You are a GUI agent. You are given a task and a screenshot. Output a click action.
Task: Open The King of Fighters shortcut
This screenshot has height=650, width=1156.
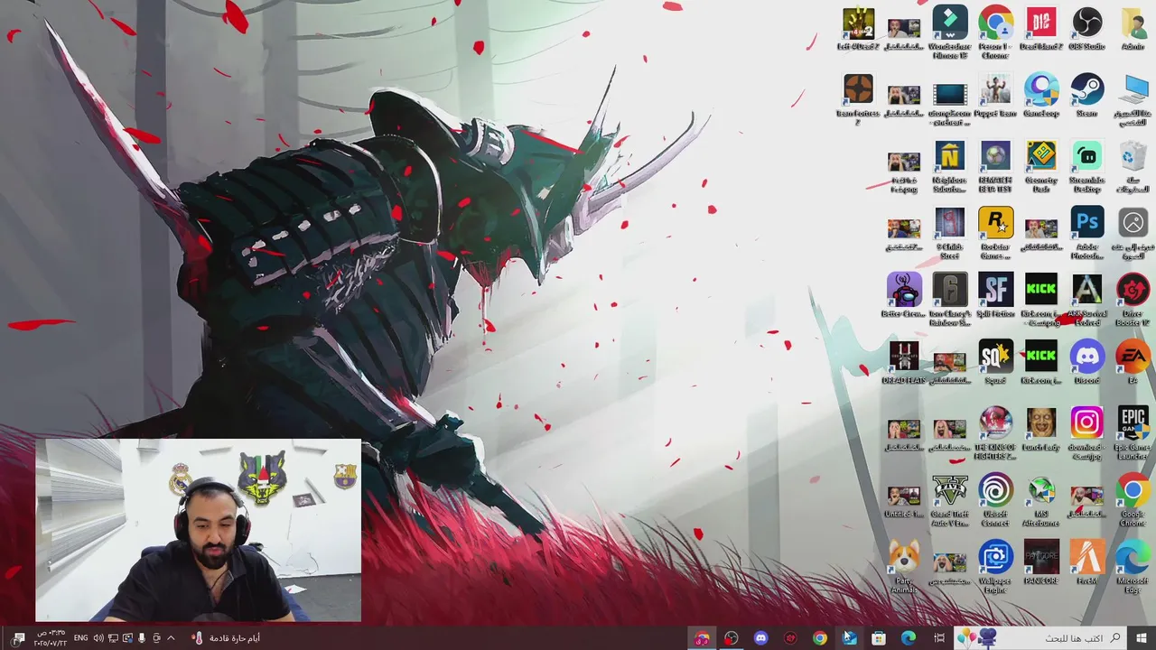pyautogui.click(x=995, y=433)
